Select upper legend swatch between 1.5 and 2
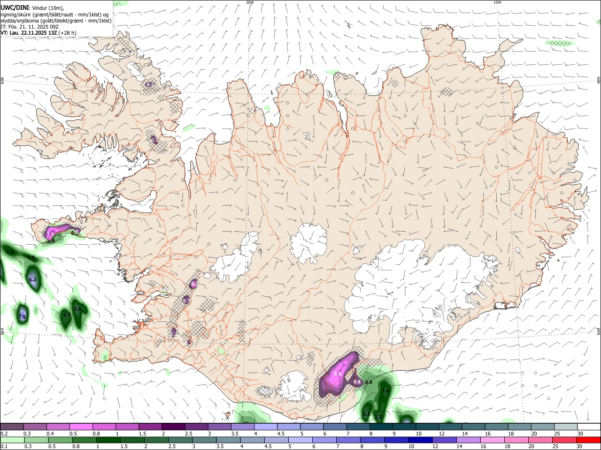Screen dimensions: 601x450 point(150,427)
